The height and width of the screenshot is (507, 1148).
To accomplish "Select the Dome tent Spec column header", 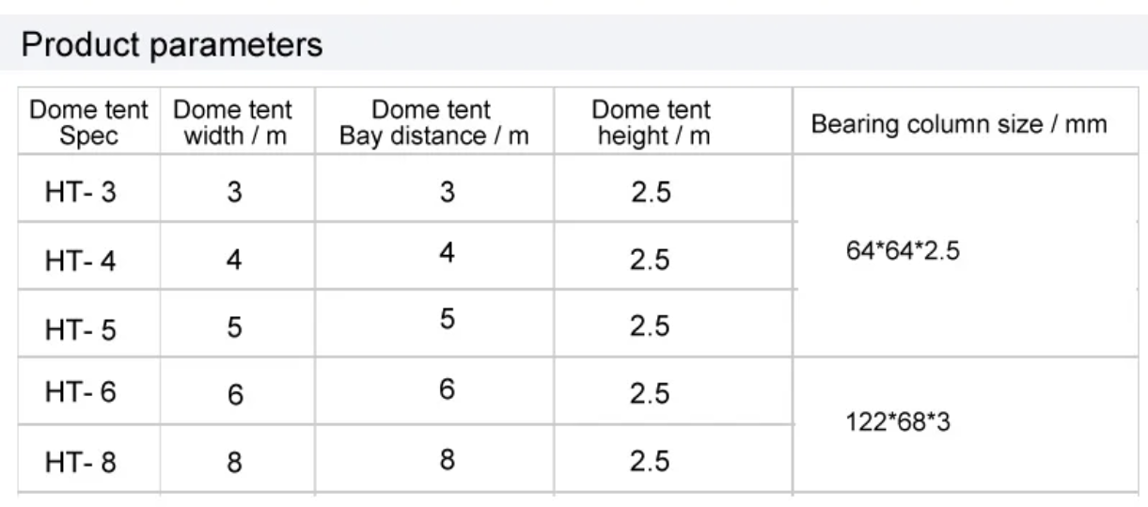I will 88,122.
